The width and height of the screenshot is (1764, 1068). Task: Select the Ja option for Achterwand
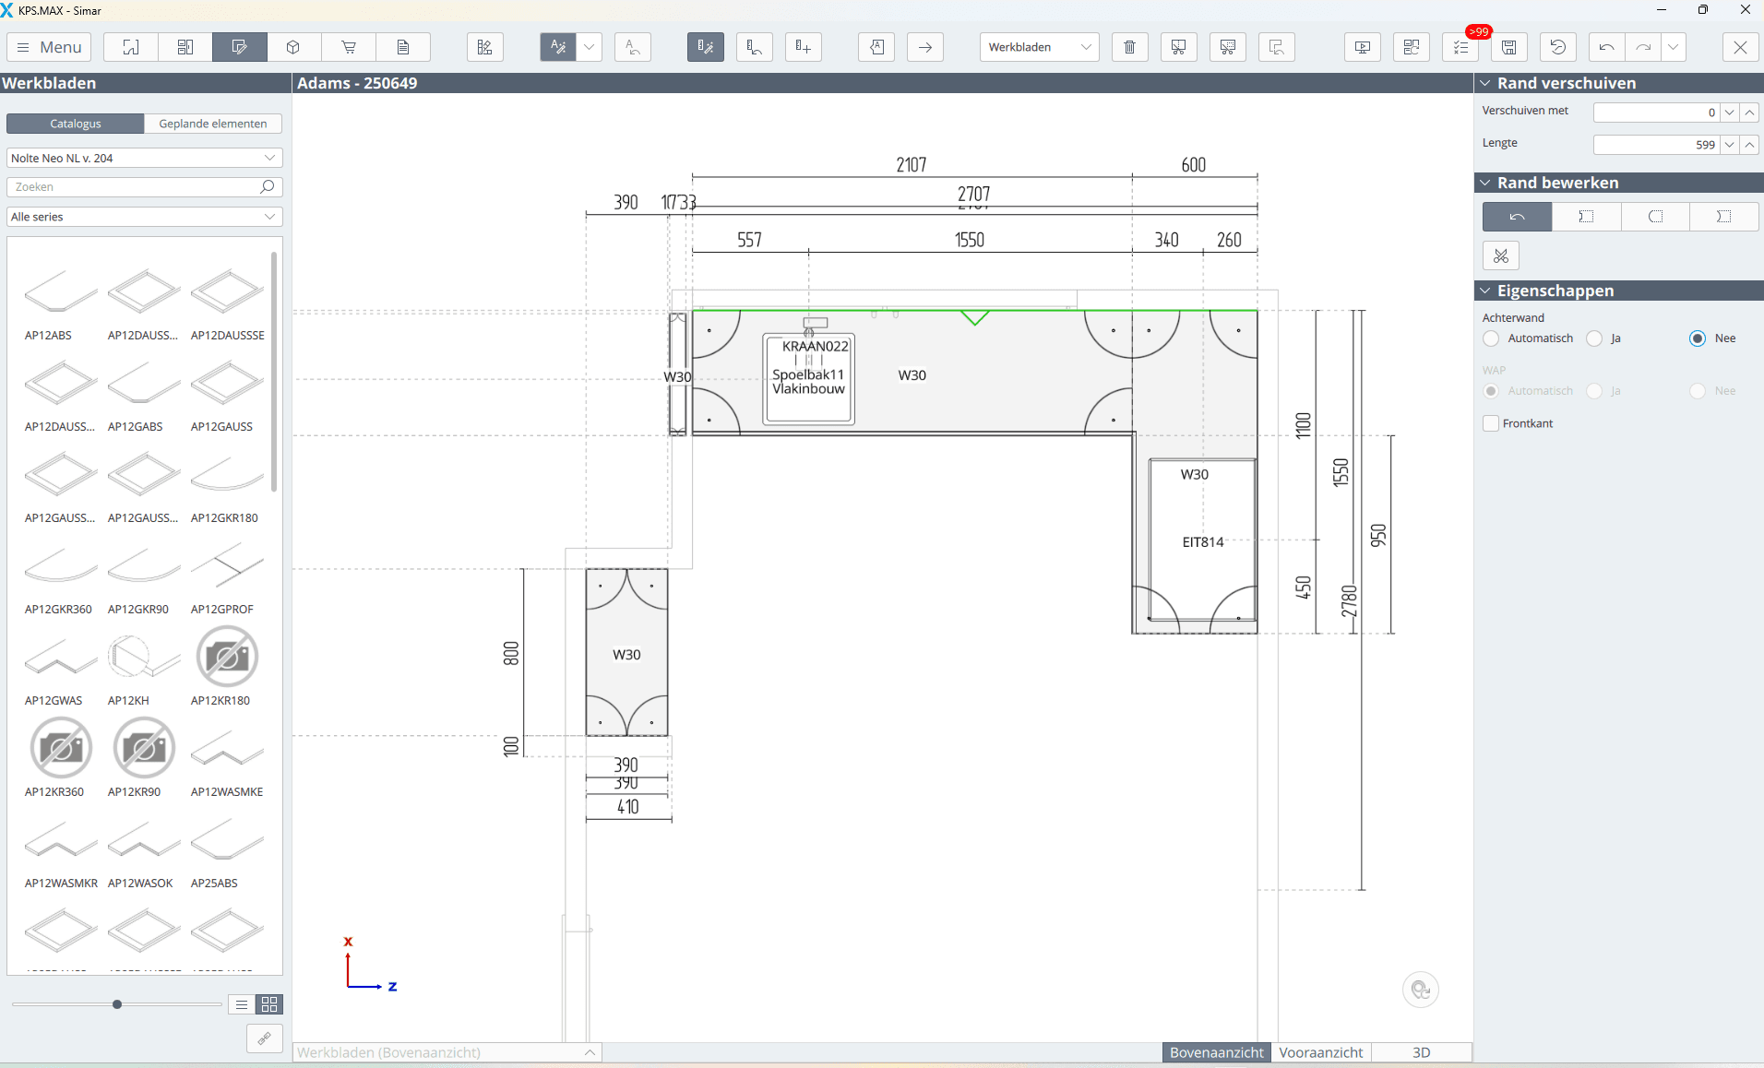pos(1594,338)
